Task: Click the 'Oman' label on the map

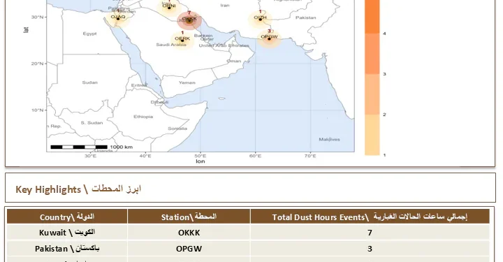Action: 233,61
